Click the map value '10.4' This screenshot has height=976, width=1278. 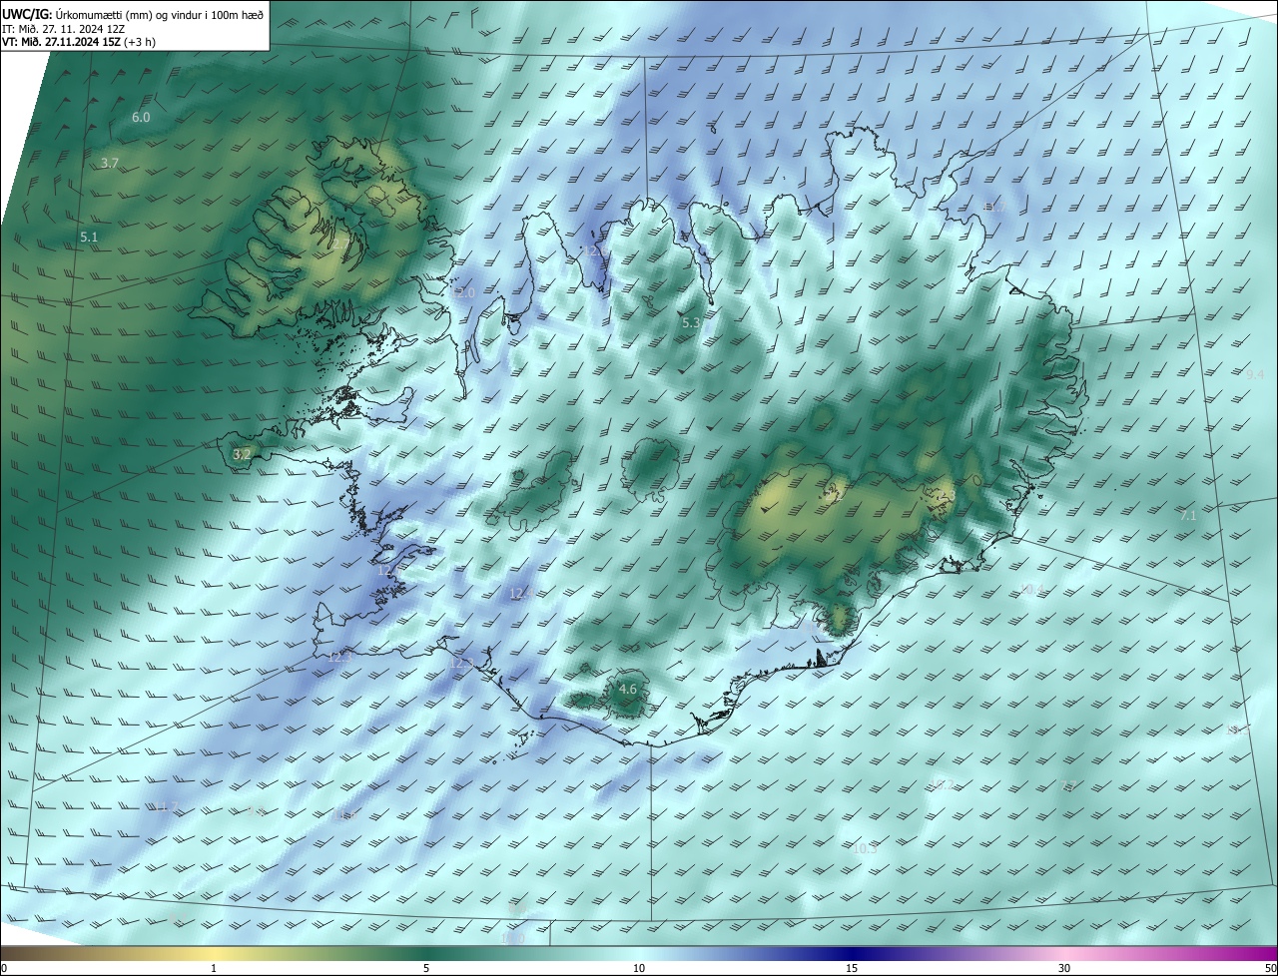coord(1031,589)
